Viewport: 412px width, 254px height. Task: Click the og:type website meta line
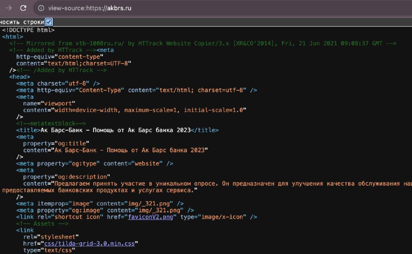point(95,164)
